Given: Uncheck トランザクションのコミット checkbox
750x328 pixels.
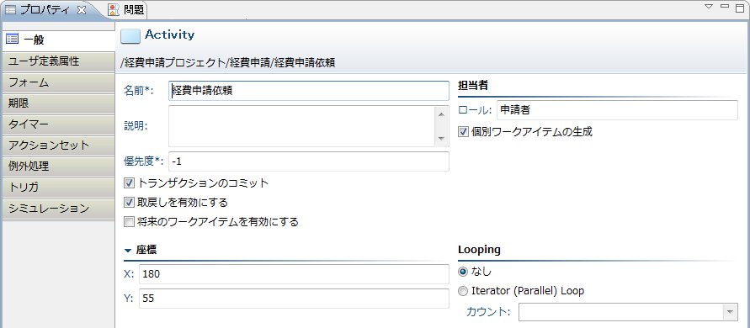Looking at the screenshot, I should 129,183.
